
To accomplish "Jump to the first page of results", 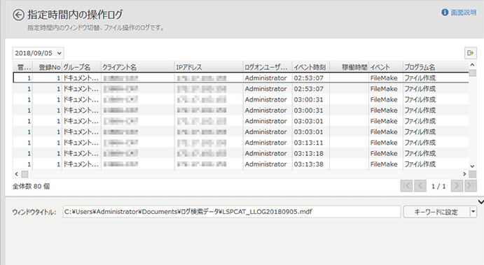I will tap(406, 186).
